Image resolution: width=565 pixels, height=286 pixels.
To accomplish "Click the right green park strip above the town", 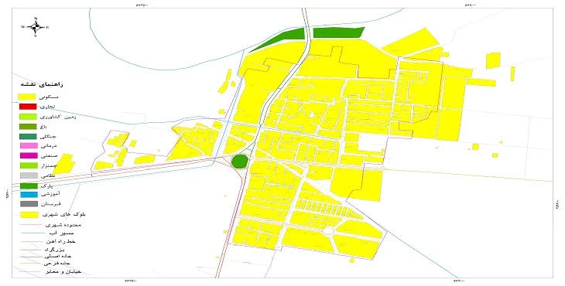I will (338, 32).
